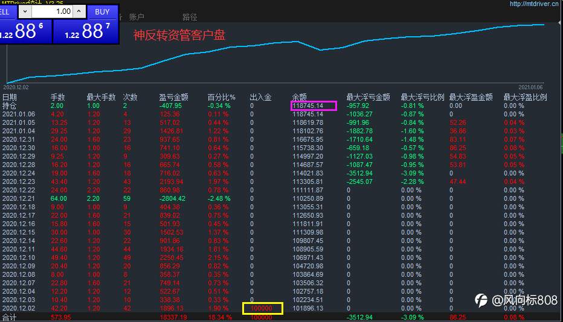Click the 盈亏金额 column header
Screen dimensions: 563x322
pyautogui.click(x=174, y=97)
